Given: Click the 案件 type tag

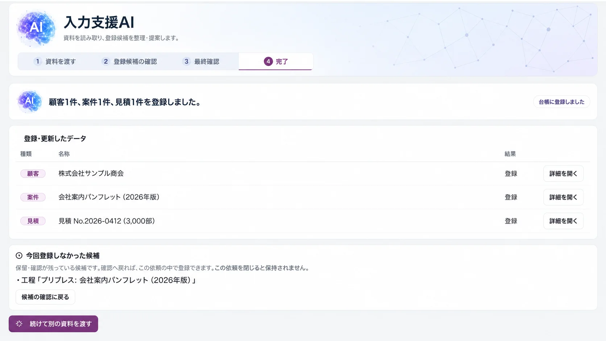Looking at the screenshot, I should pos(33,197).
